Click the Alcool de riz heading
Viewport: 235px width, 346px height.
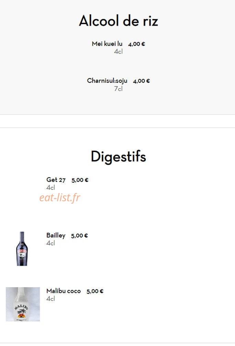(119, 21)
